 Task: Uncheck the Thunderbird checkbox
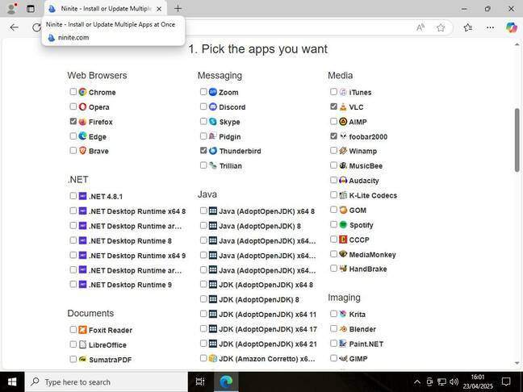click(x=203, y=151)
